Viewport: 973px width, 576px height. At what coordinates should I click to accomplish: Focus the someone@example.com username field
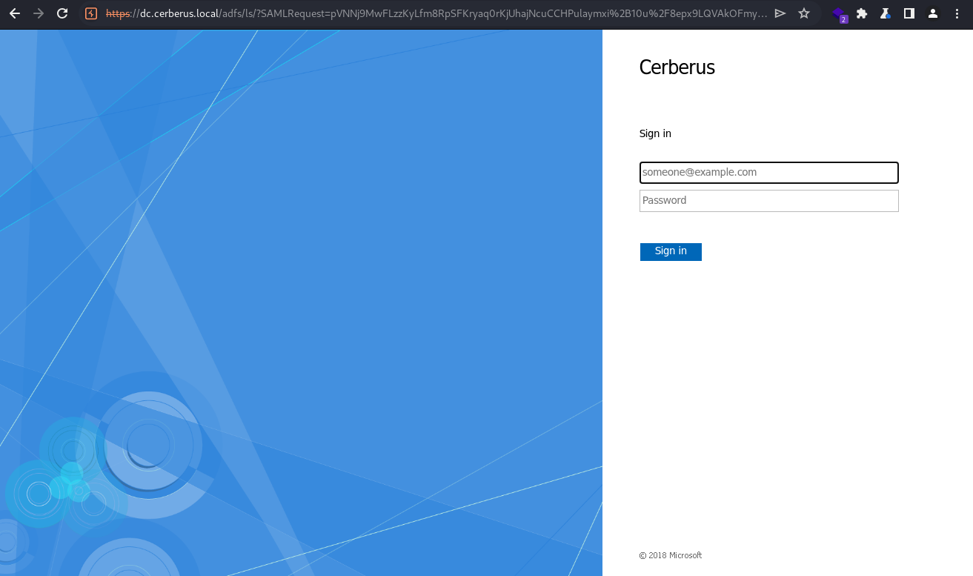769,173
